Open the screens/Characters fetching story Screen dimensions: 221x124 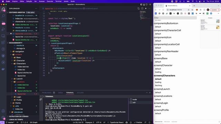tap(158, 85)
